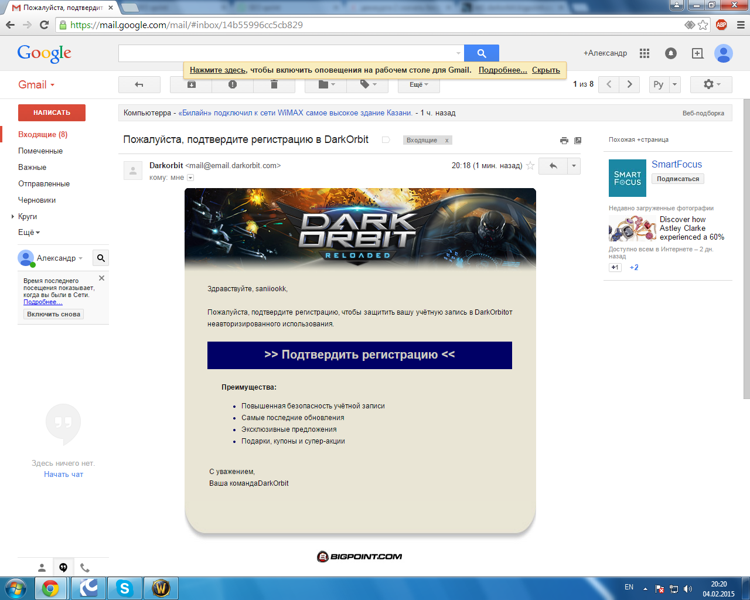Viewport: 750px width, 600px height.
Task: Hide the desktop notification banner via Скрыть
Action: [x=546, y=70]
